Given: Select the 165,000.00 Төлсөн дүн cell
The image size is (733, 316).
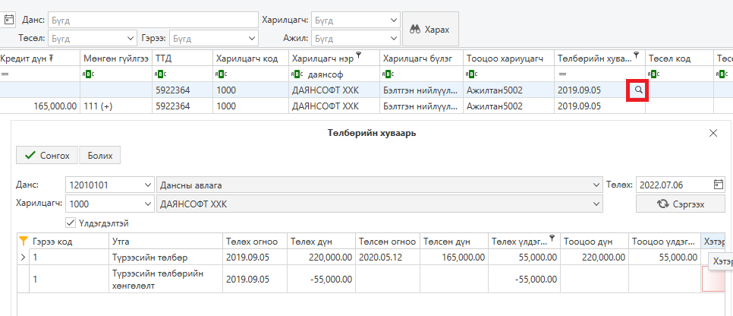Looking at the screenshot, I should 455,257.
